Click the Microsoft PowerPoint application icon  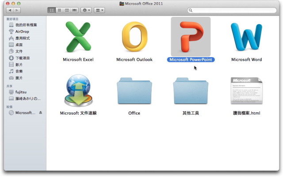coord(191,37)
